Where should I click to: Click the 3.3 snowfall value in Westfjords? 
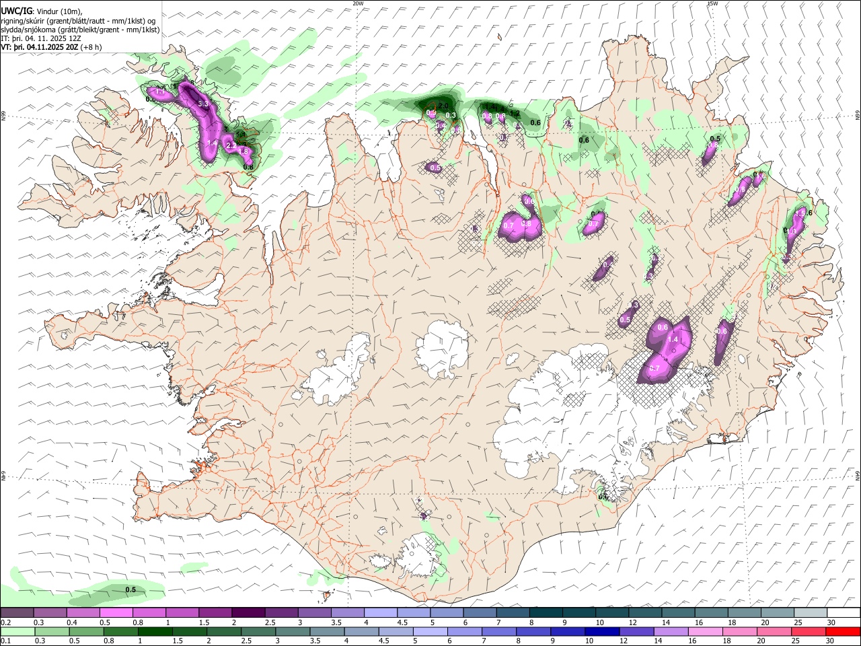point(204,104)
